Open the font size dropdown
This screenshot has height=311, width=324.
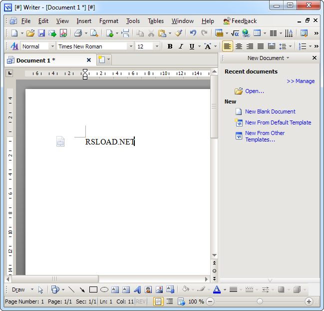coord(157,46)
